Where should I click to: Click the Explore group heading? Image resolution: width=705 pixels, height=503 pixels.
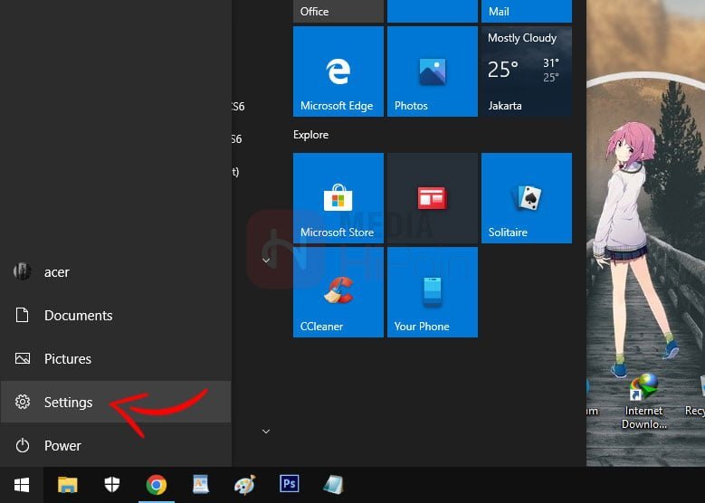pyautogui.click(x=310, y=135)
